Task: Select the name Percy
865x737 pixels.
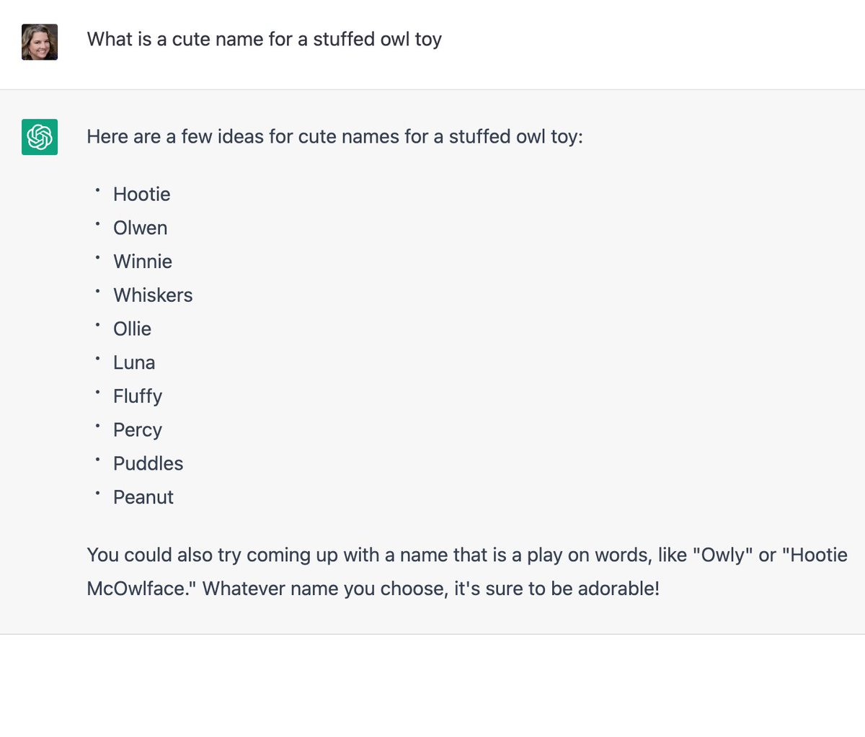Action: click(x=138, y=430)
